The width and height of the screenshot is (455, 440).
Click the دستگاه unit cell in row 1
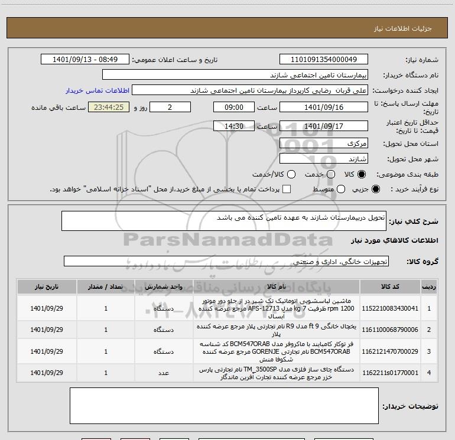click(x=164, y=308)
